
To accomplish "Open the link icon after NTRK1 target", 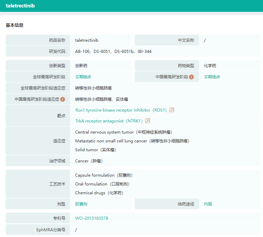I will 148,121.
